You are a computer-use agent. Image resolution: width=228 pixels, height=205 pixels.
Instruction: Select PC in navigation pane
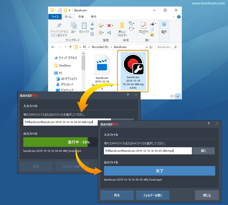point(58,73)
